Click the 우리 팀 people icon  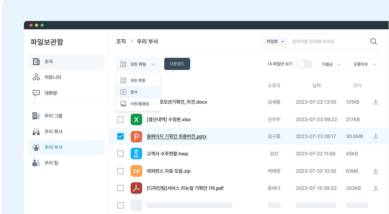point(36,163)
